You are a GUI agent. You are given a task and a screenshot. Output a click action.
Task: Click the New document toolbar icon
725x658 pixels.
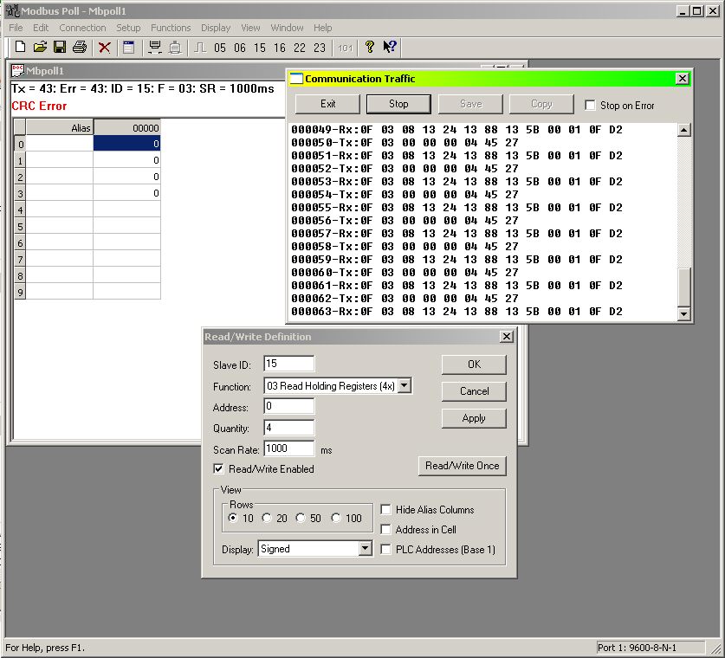point(20,47)
